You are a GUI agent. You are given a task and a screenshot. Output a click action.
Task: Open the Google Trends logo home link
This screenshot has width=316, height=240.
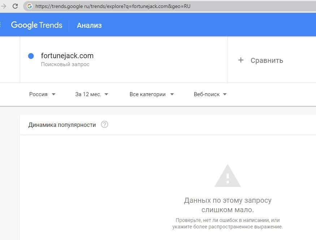36,25
